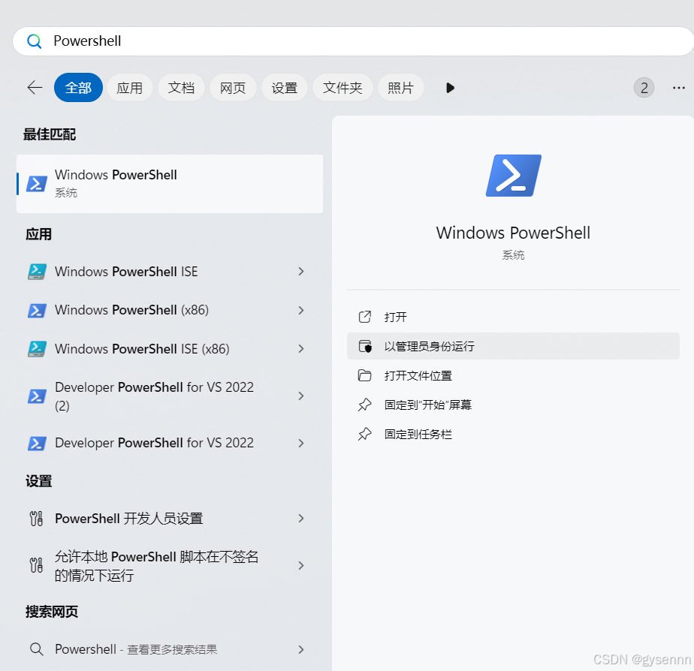Click Windows PowerShell title in preview pane
The height and width of the screenshot is (671, 694).
tap(513, 233)
